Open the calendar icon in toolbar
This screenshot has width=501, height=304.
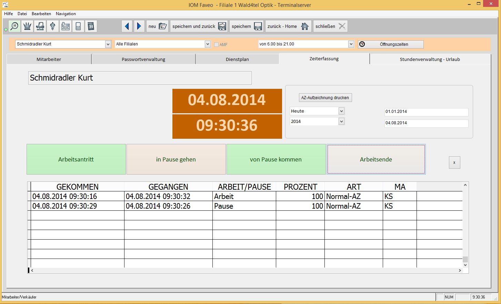[91, 26]
